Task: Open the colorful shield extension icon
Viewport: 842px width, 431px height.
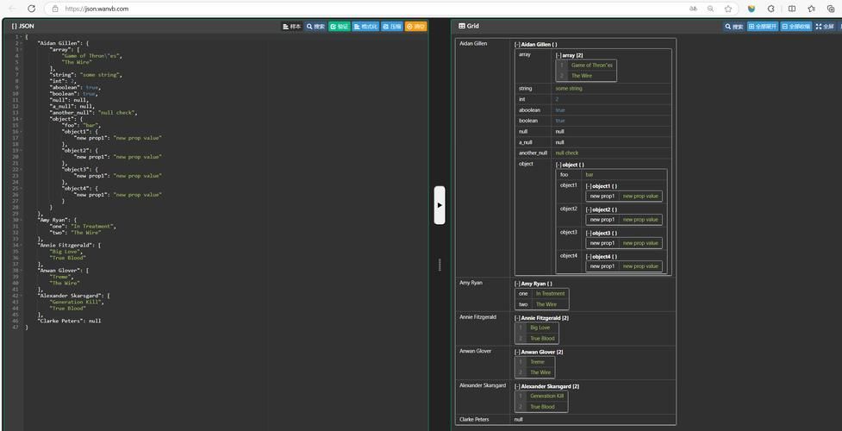Action: click(752, 9)
